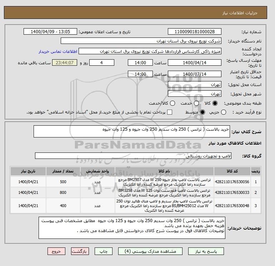Click the announcement date field 1400/04/09 - 13:05
Viewport: 275px width, 266px height.
50,31
